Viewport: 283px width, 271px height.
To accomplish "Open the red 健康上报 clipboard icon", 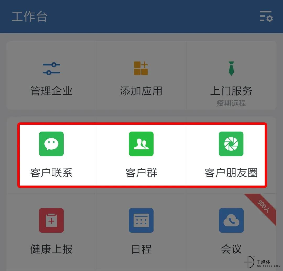I will (x=51, y=220).
